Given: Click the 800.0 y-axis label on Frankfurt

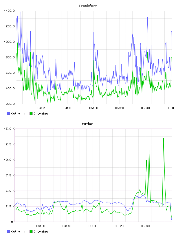Looking at the screenshot, I should [10, 57].
